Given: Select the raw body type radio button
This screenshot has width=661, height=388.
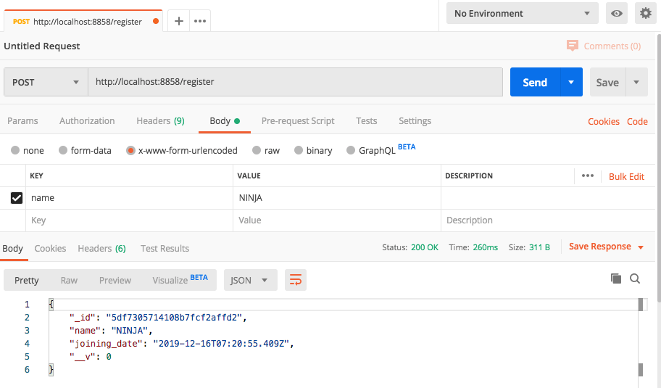Looking at the screenshot, I should (256, 151).
